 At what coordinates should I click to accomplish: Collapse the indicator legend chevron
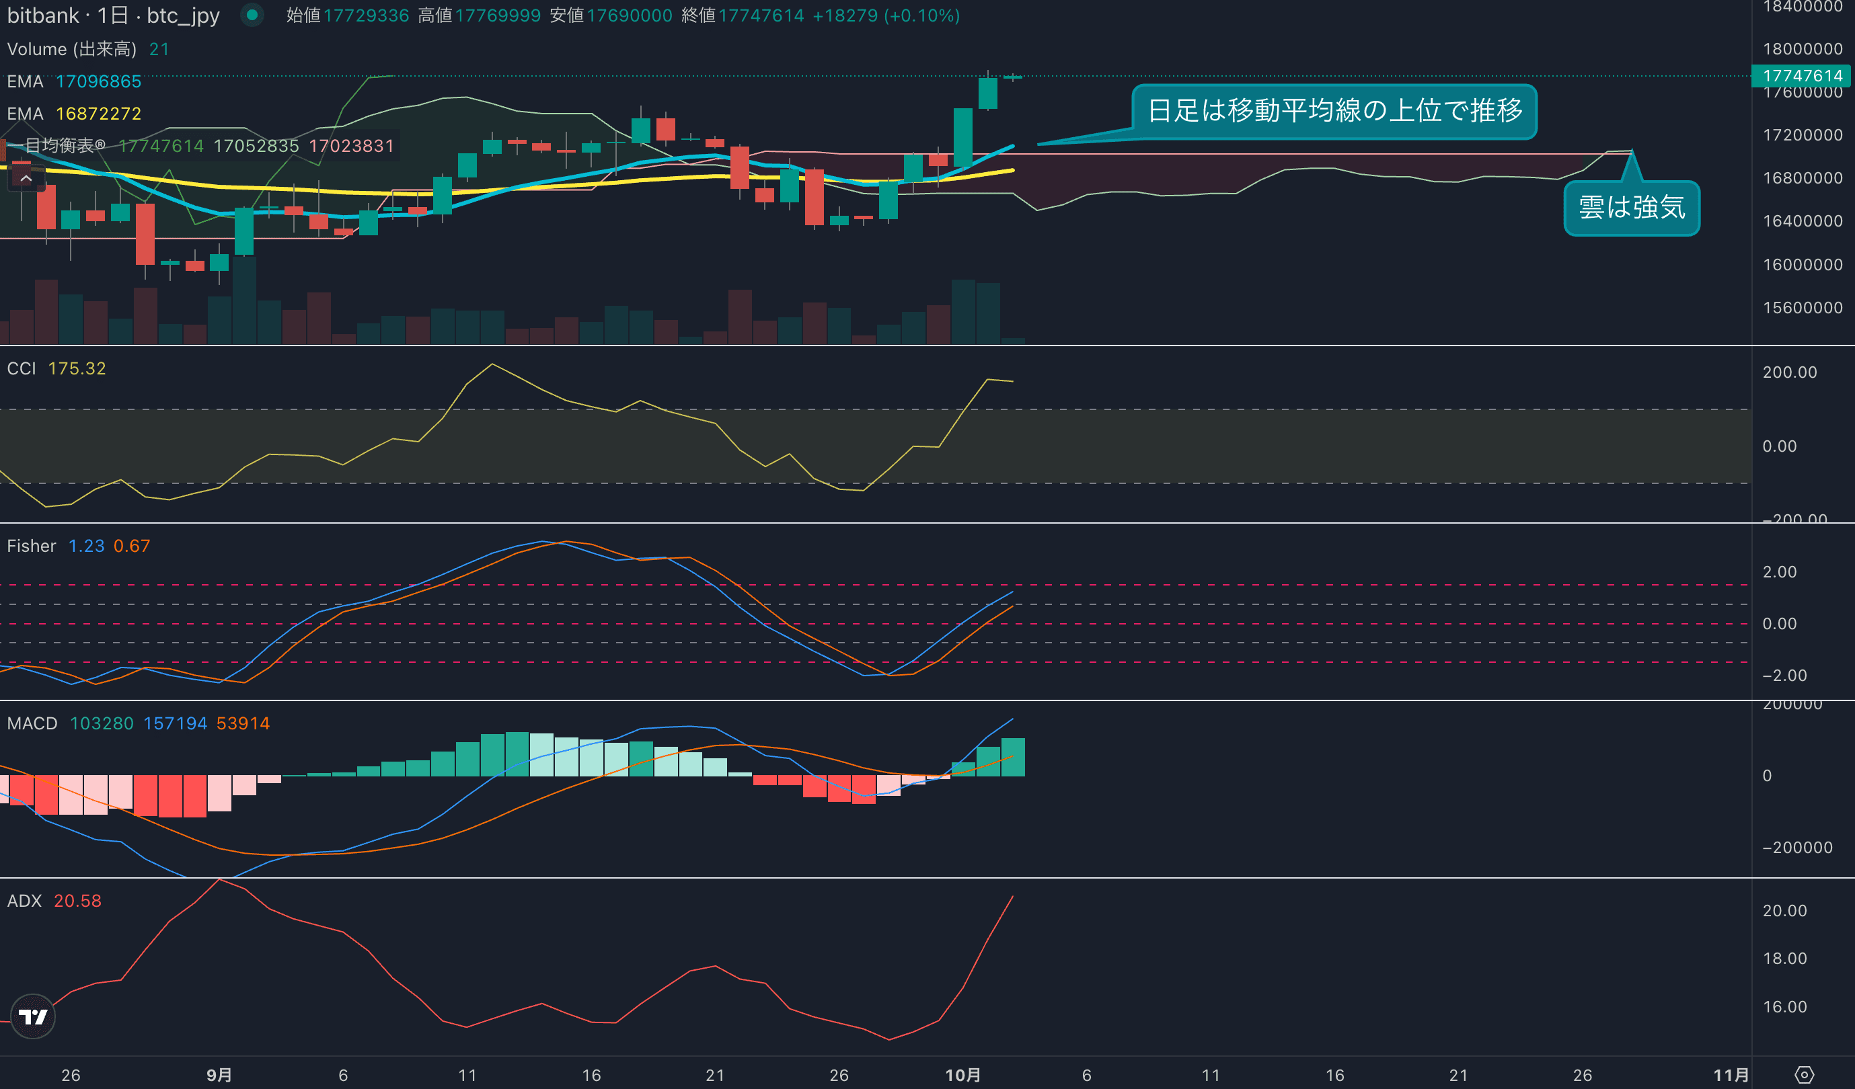coord(26,179)
